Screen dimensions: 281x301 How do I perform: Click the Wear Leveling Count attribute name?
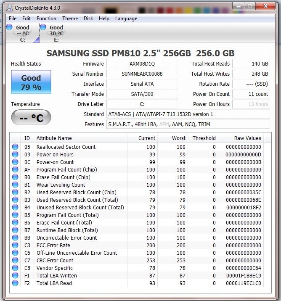click(x=61, y=185)
